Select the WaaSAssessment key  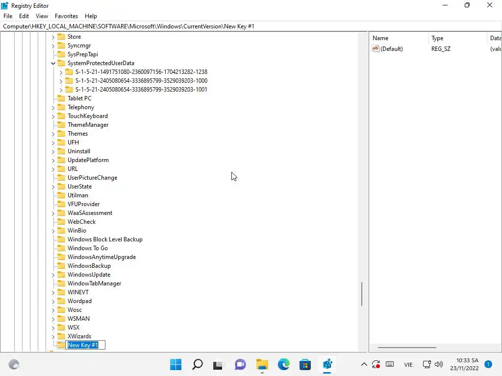pos(90,213)
